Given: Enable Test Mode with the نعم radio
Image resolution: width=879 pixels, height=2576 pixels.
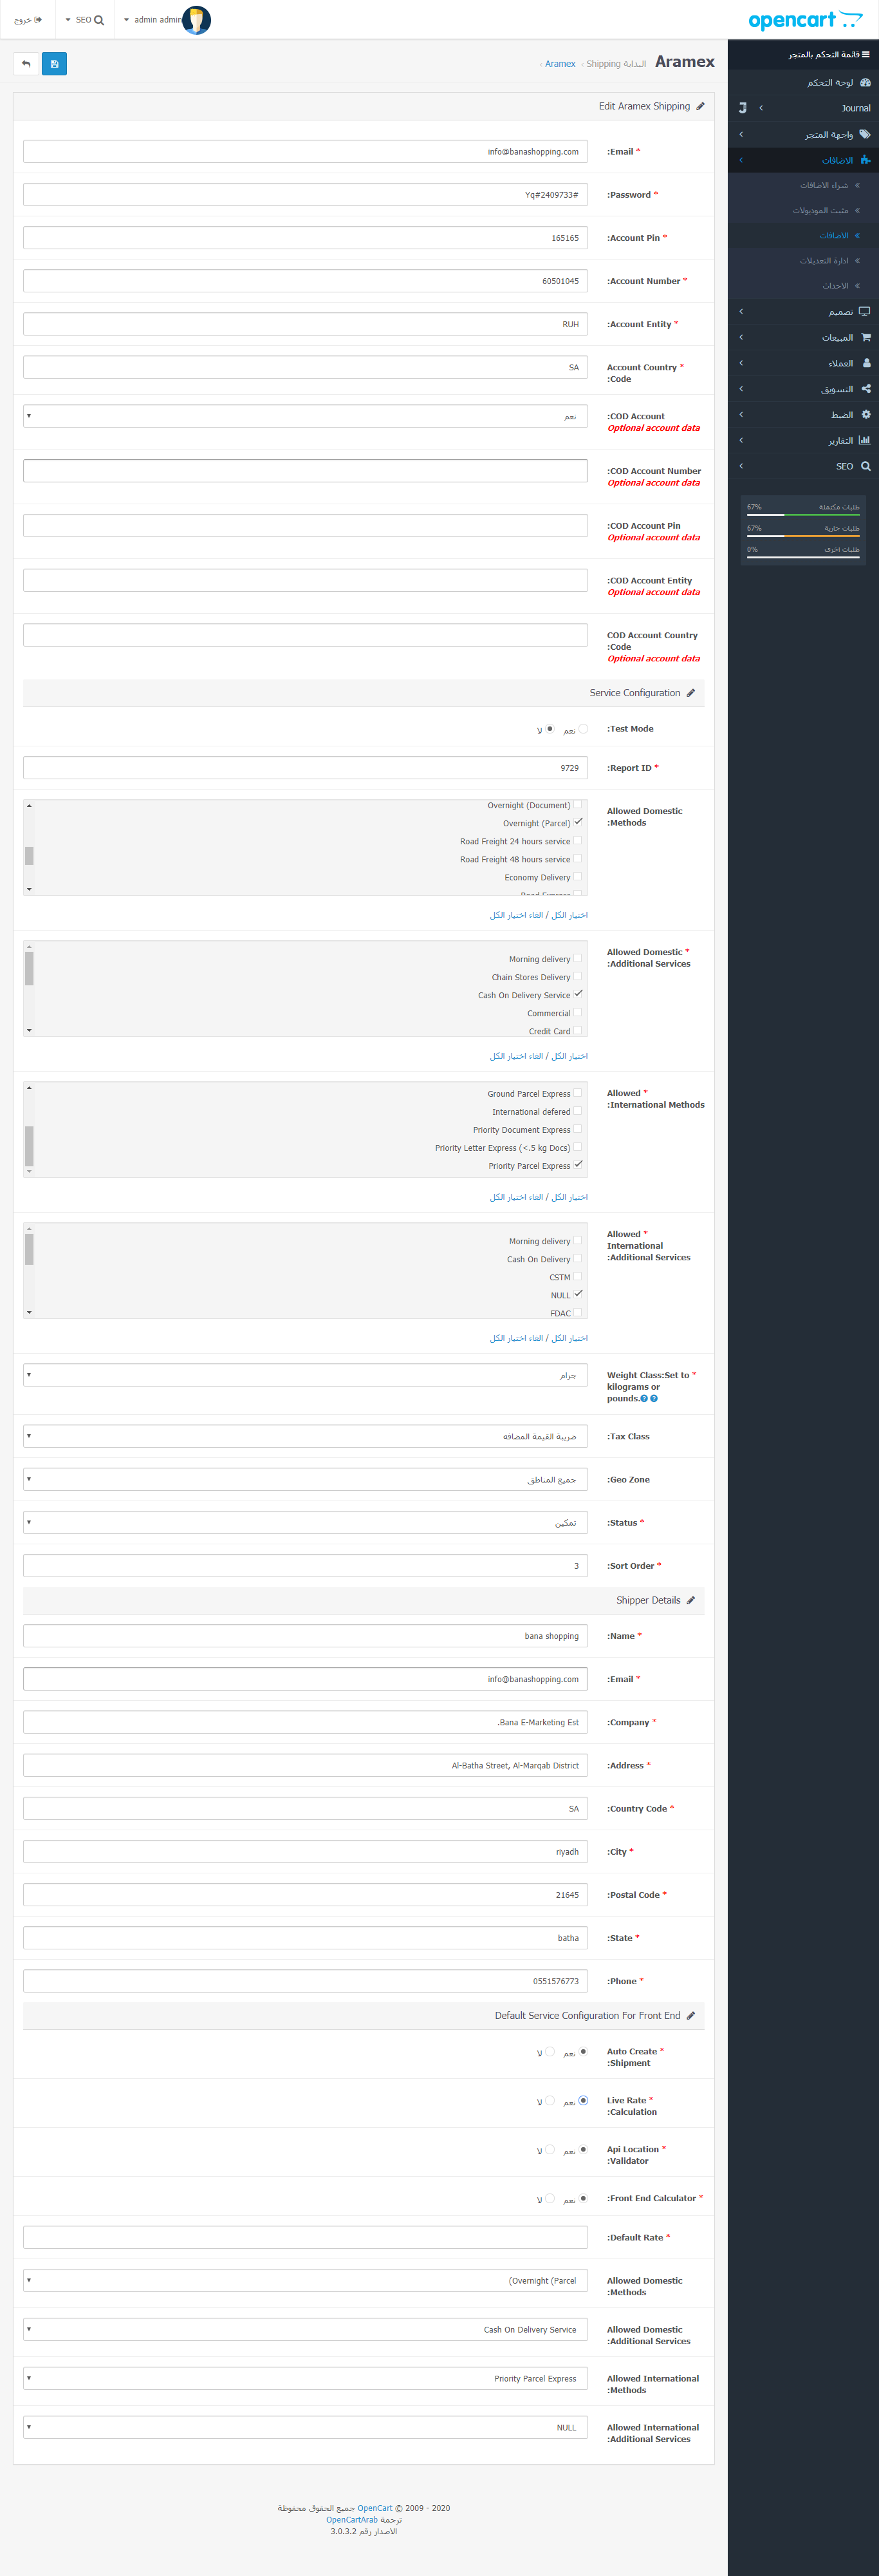Looking at the screenshot, I should [x=584, y=729].
